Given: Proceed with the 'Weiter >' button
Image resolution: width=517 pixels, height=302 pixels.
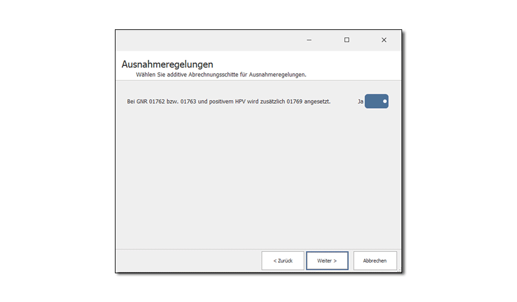Looking at the screenshot, I should [x=327, y=260].
